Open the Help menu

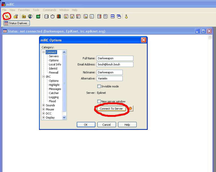pos(74,10)
